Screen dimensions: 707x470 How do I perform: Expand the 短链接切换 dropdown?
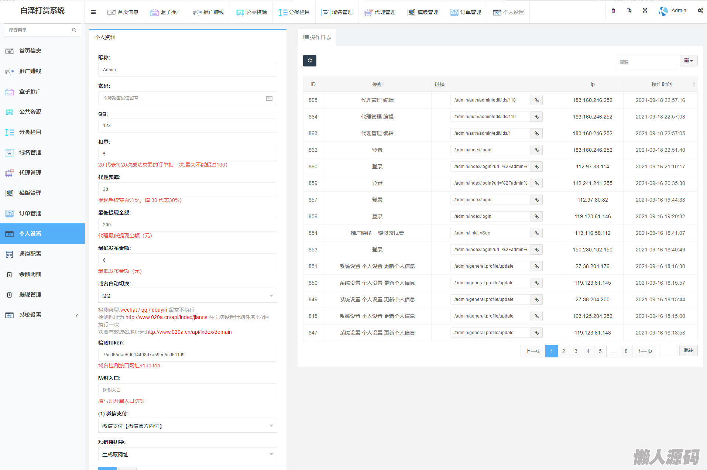click(188, 454)
